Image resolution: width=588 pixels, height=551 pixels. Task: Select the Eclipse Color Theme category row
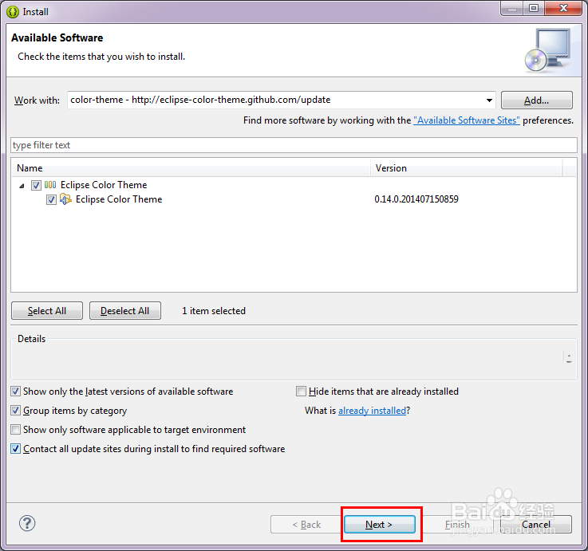[x=294, y=185]
